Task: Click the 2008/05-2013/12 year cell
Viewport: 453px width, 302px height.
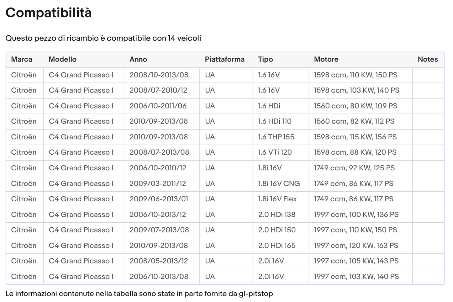Action: click(x=159, y=261)
